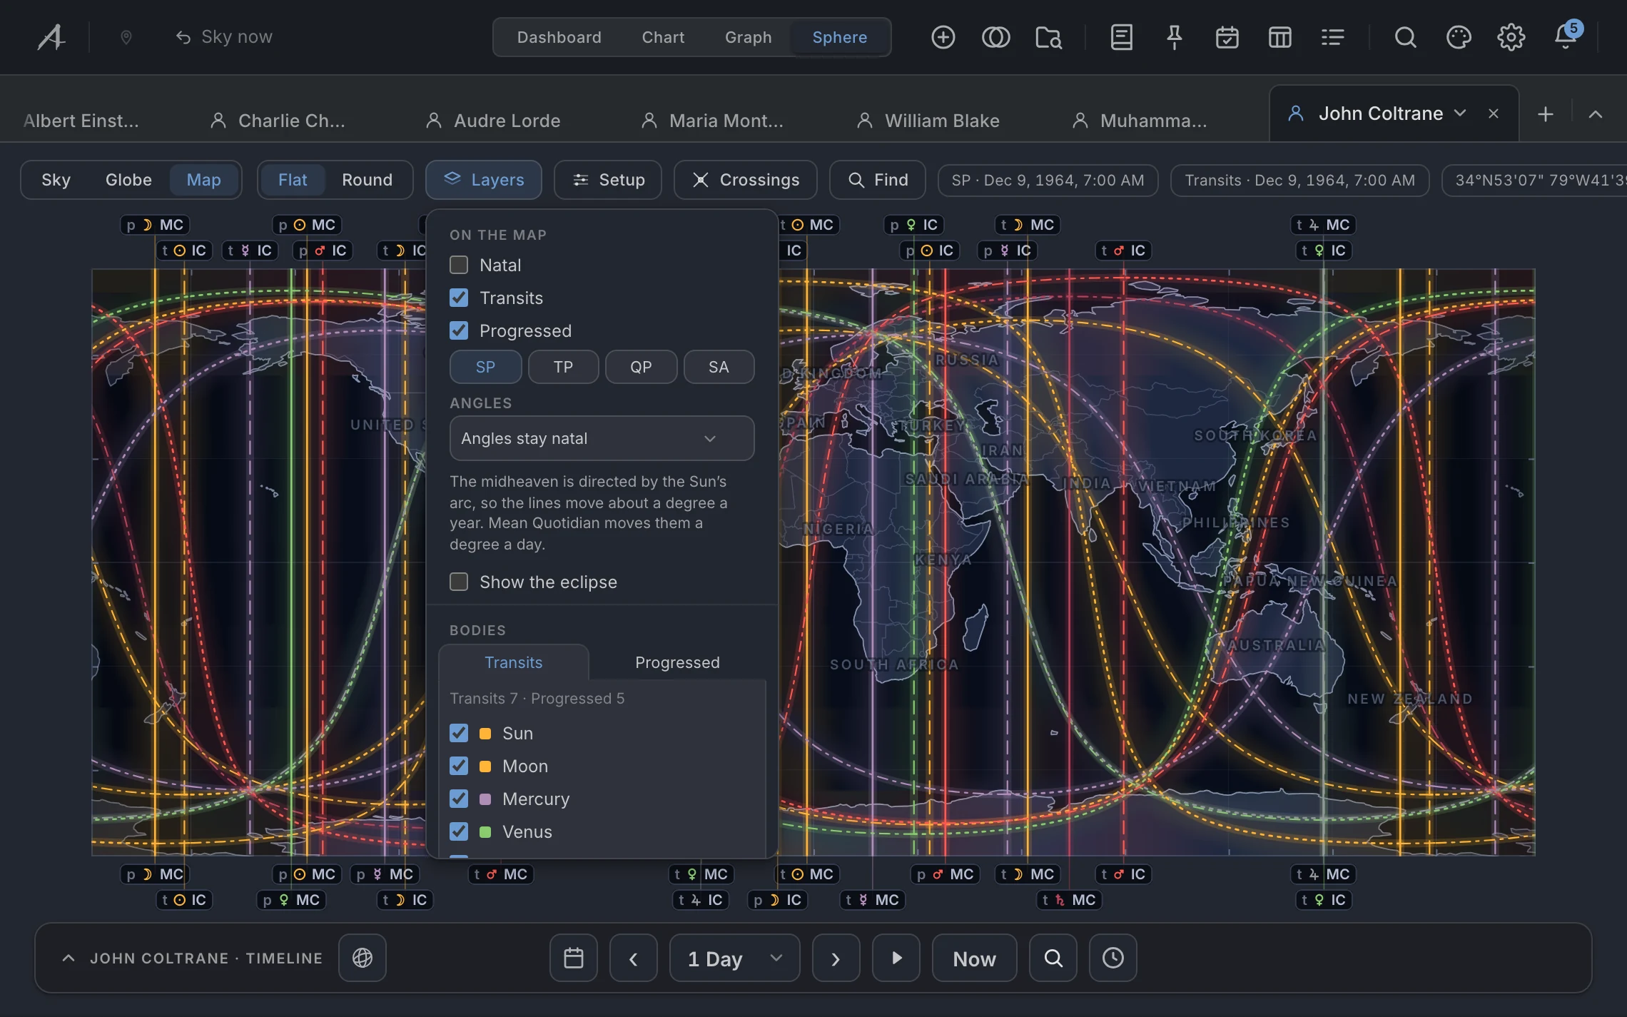
Task: Open the settings gear icon
Action: (1511, 37)
